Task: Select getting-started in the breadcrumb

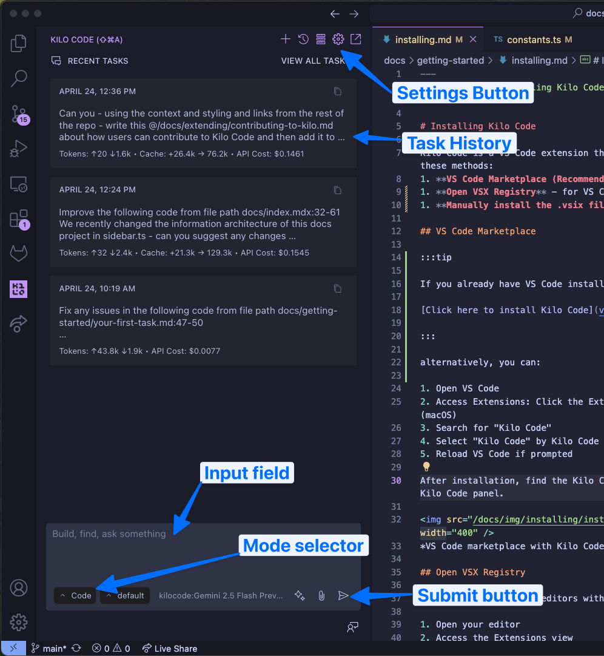Action: tap(450, 60)
